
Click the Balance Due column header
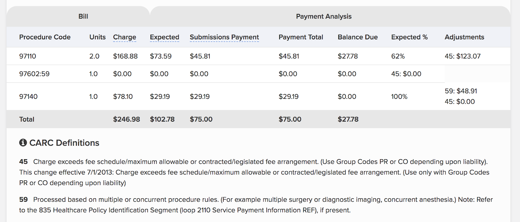point(357,37)
